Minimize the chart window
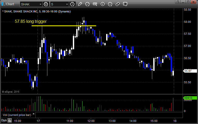 (x=183, y=2)
